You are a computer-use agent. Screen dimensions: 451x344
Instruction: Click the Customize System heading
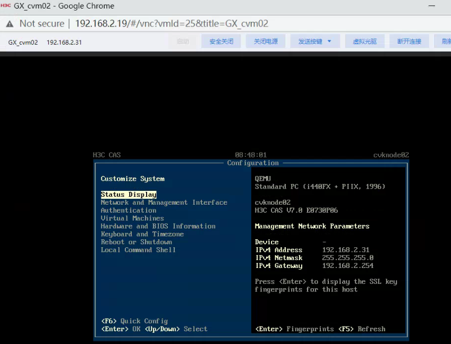(x=133, y=179)
